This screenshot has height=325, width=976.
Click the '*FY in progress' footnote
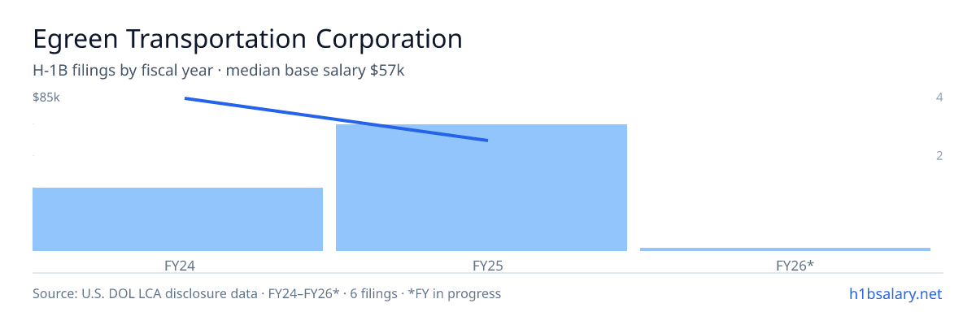452,293
